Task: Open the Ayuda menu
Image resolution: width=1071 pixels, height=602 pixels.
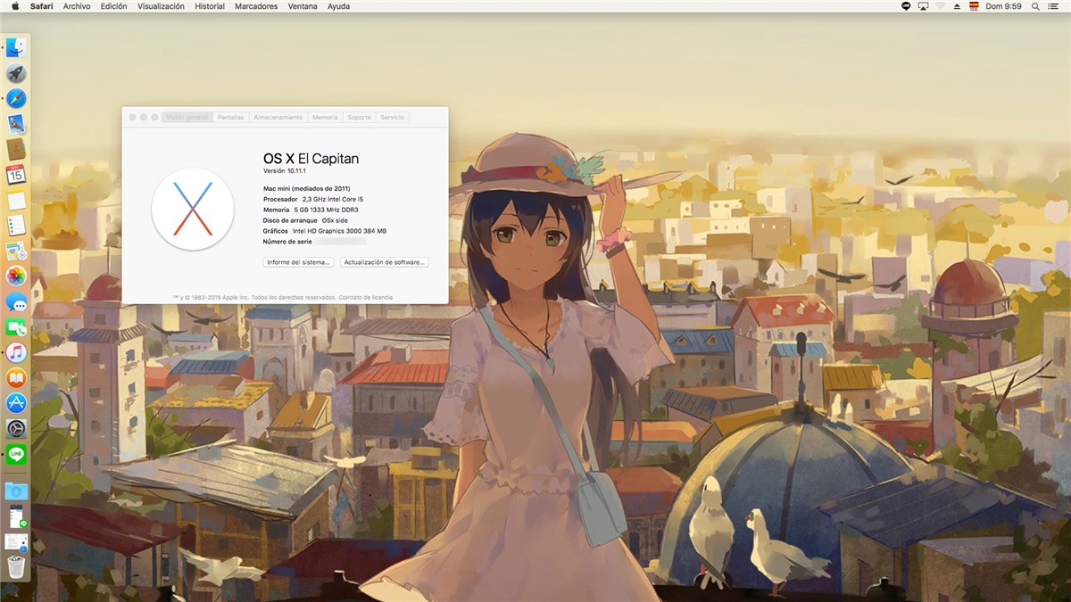Action: 339,6
